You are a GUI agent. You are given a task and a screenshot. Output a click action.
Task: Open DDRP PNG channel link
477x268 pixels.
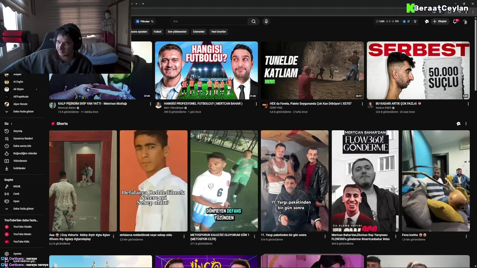click(x=276, y=108)
